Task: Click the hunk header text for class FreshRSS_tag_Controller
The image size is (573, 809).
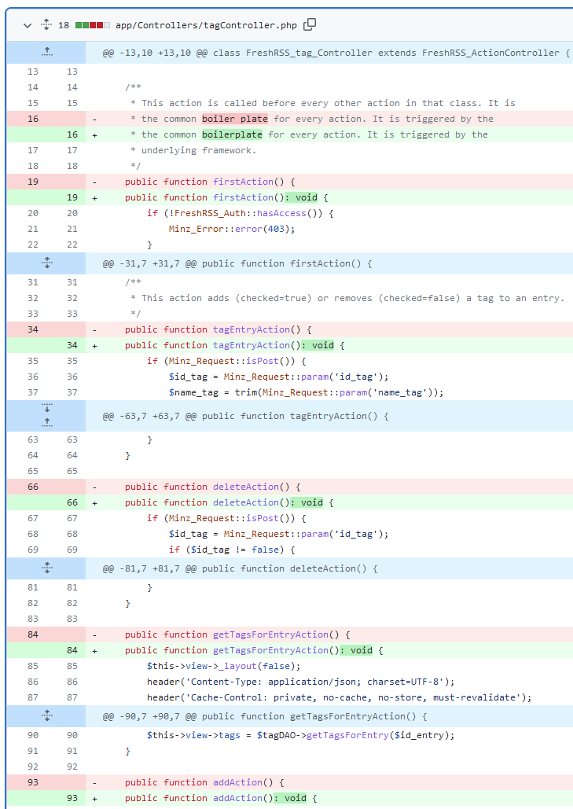Action: 336,53
